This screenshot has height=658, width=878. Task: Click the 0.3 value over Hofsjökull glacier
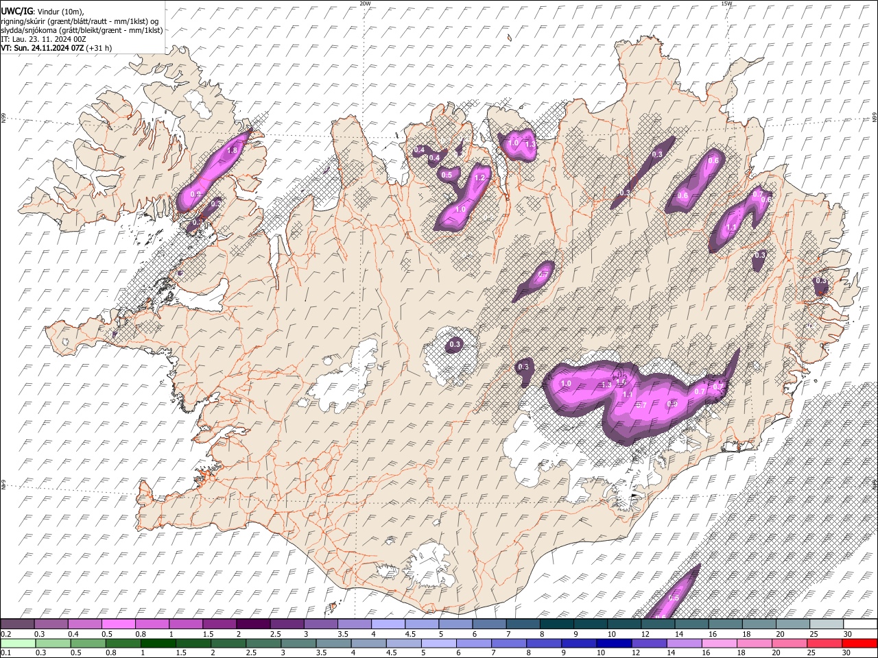[455, 344]
